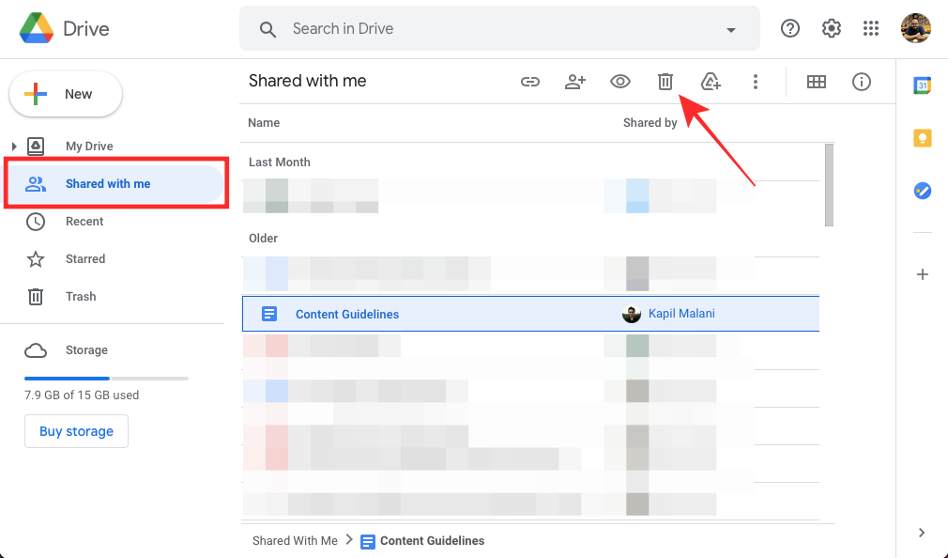Screen dimensions: 948x558
Task: Select Shared with me in sidebar
Action: click(115, 183)
